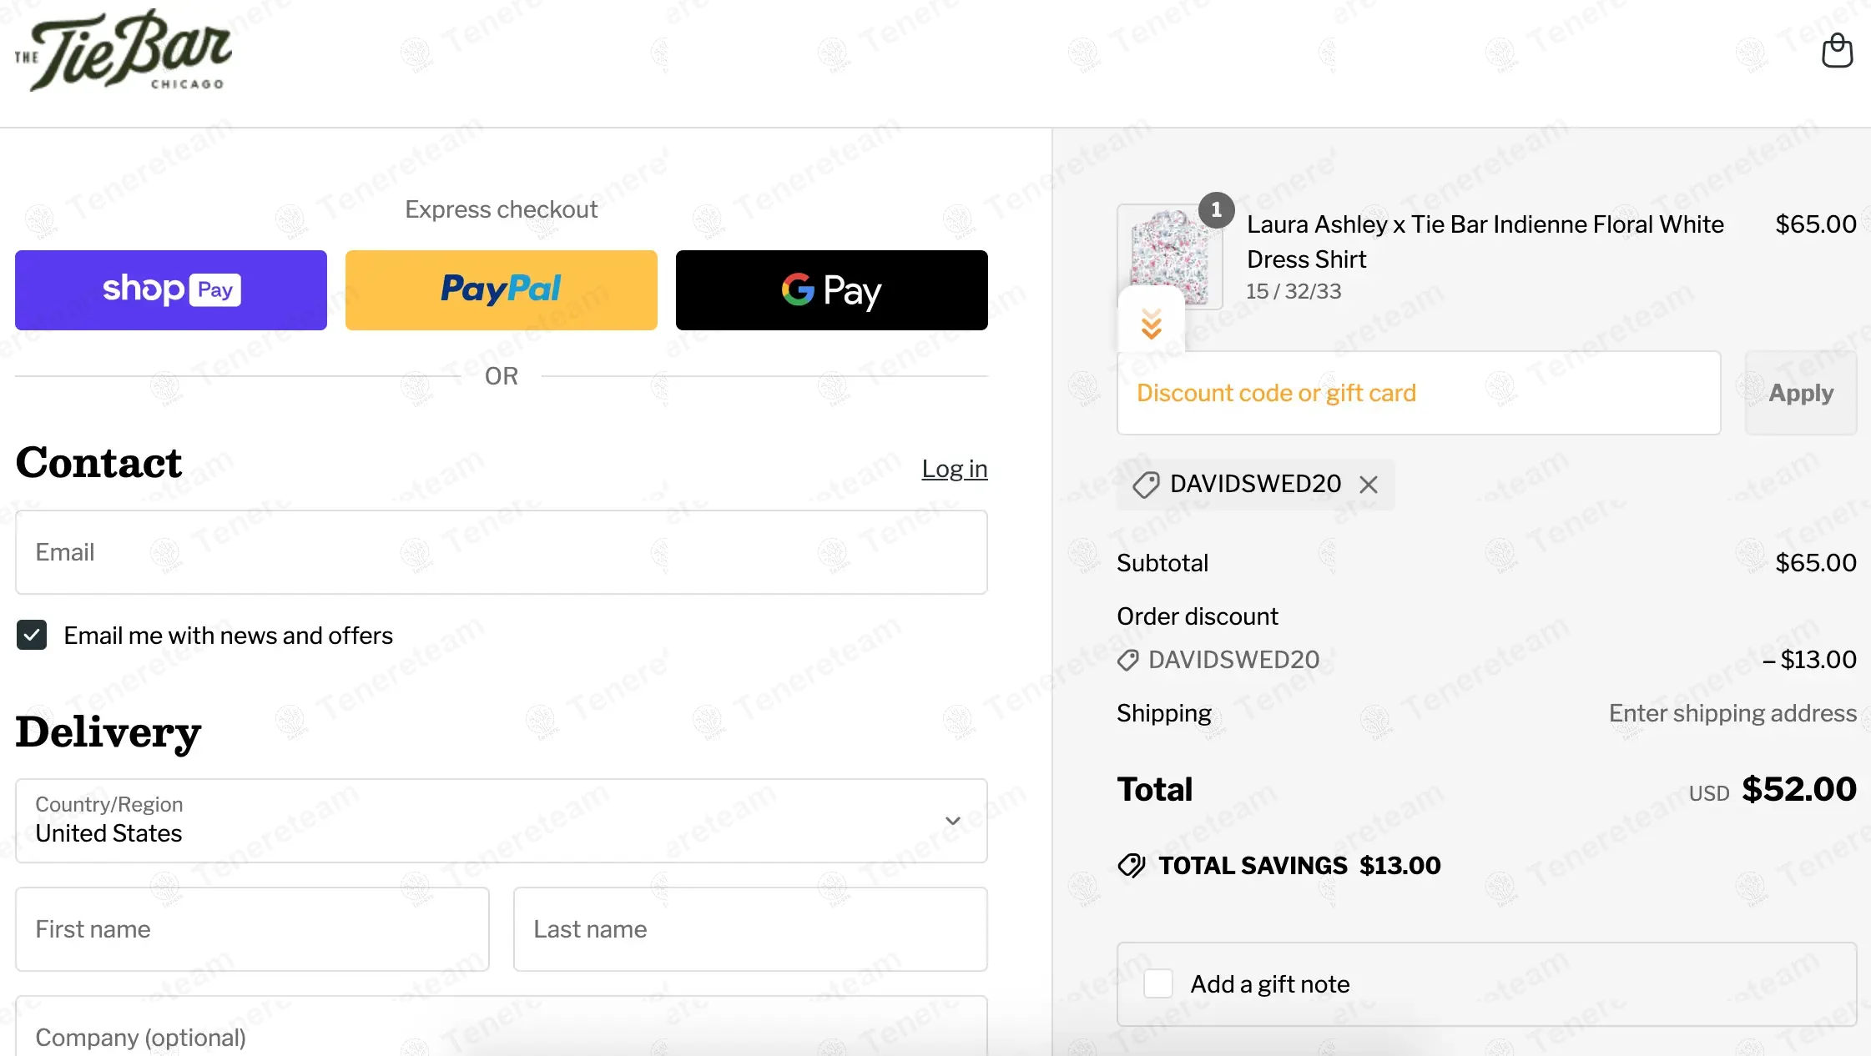Pay with Shop Pay
Viewport: 1871px width, 1056px height.
click(x=171, y=290)
